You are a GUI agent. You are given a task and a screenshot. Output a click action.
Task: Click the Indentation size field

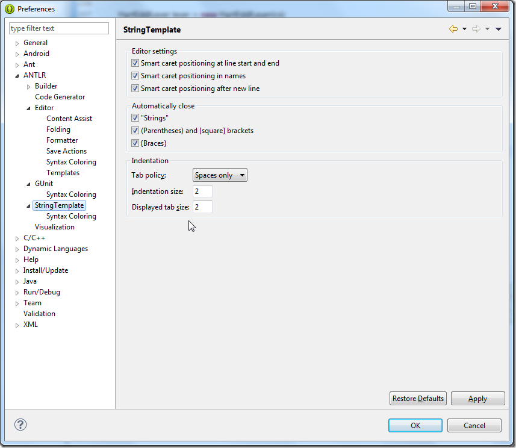[202, 191]
